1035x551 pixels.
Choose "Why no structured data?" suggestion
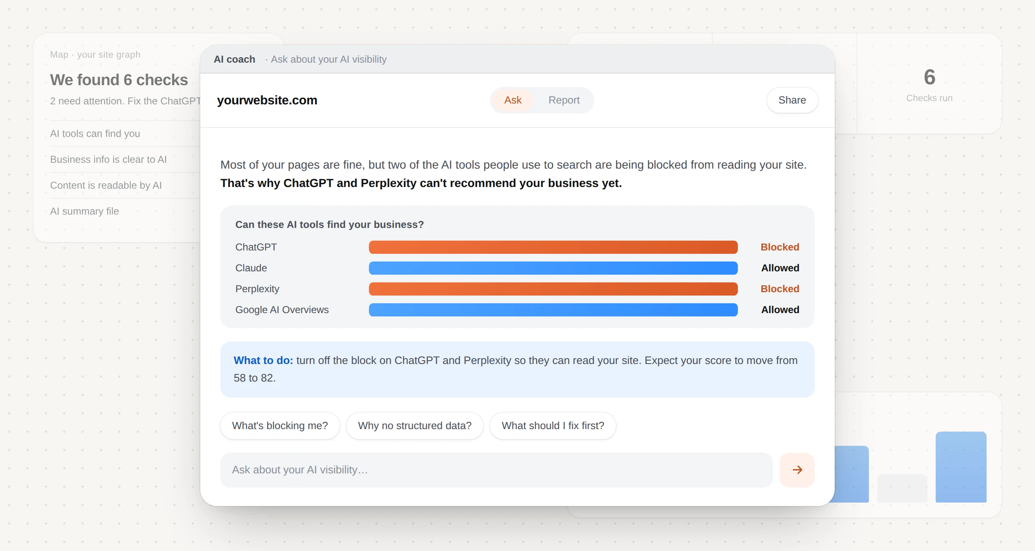click(x=415, y=426)
